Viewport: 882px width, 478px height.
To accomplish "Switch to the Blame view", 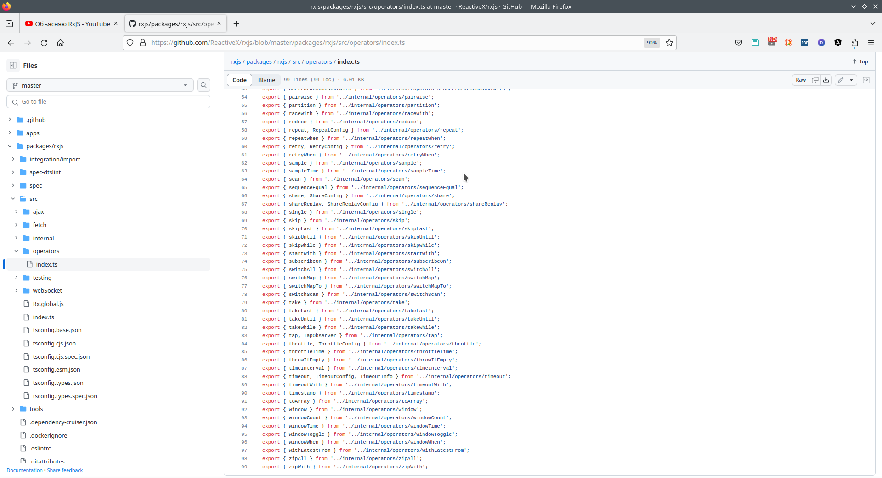I will (266, 80).
